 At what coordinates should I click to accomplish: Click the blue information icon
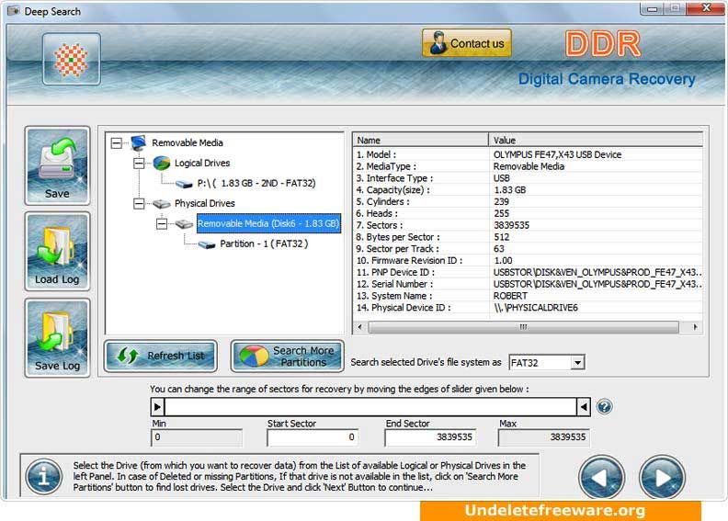[x=43, y=477]
